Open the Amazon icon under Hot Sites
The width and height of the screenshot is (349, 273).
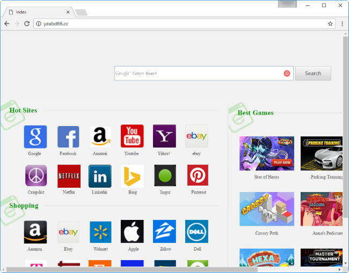point(100,136)
